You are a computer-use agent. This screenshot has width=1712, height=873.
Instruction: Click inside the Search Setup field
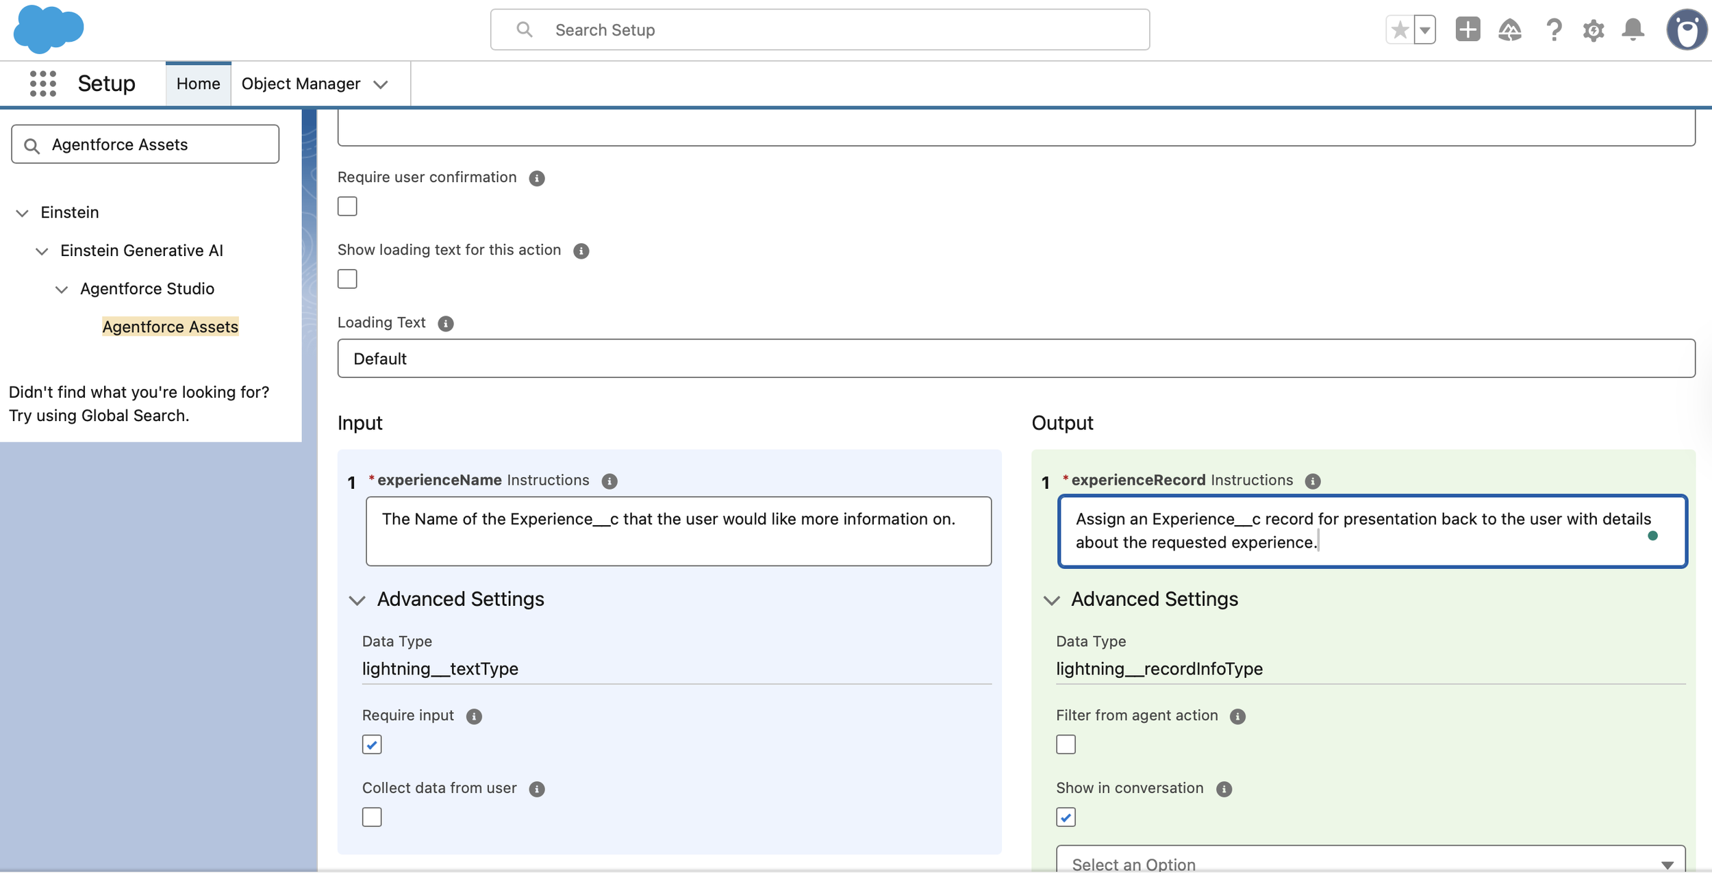819,29
